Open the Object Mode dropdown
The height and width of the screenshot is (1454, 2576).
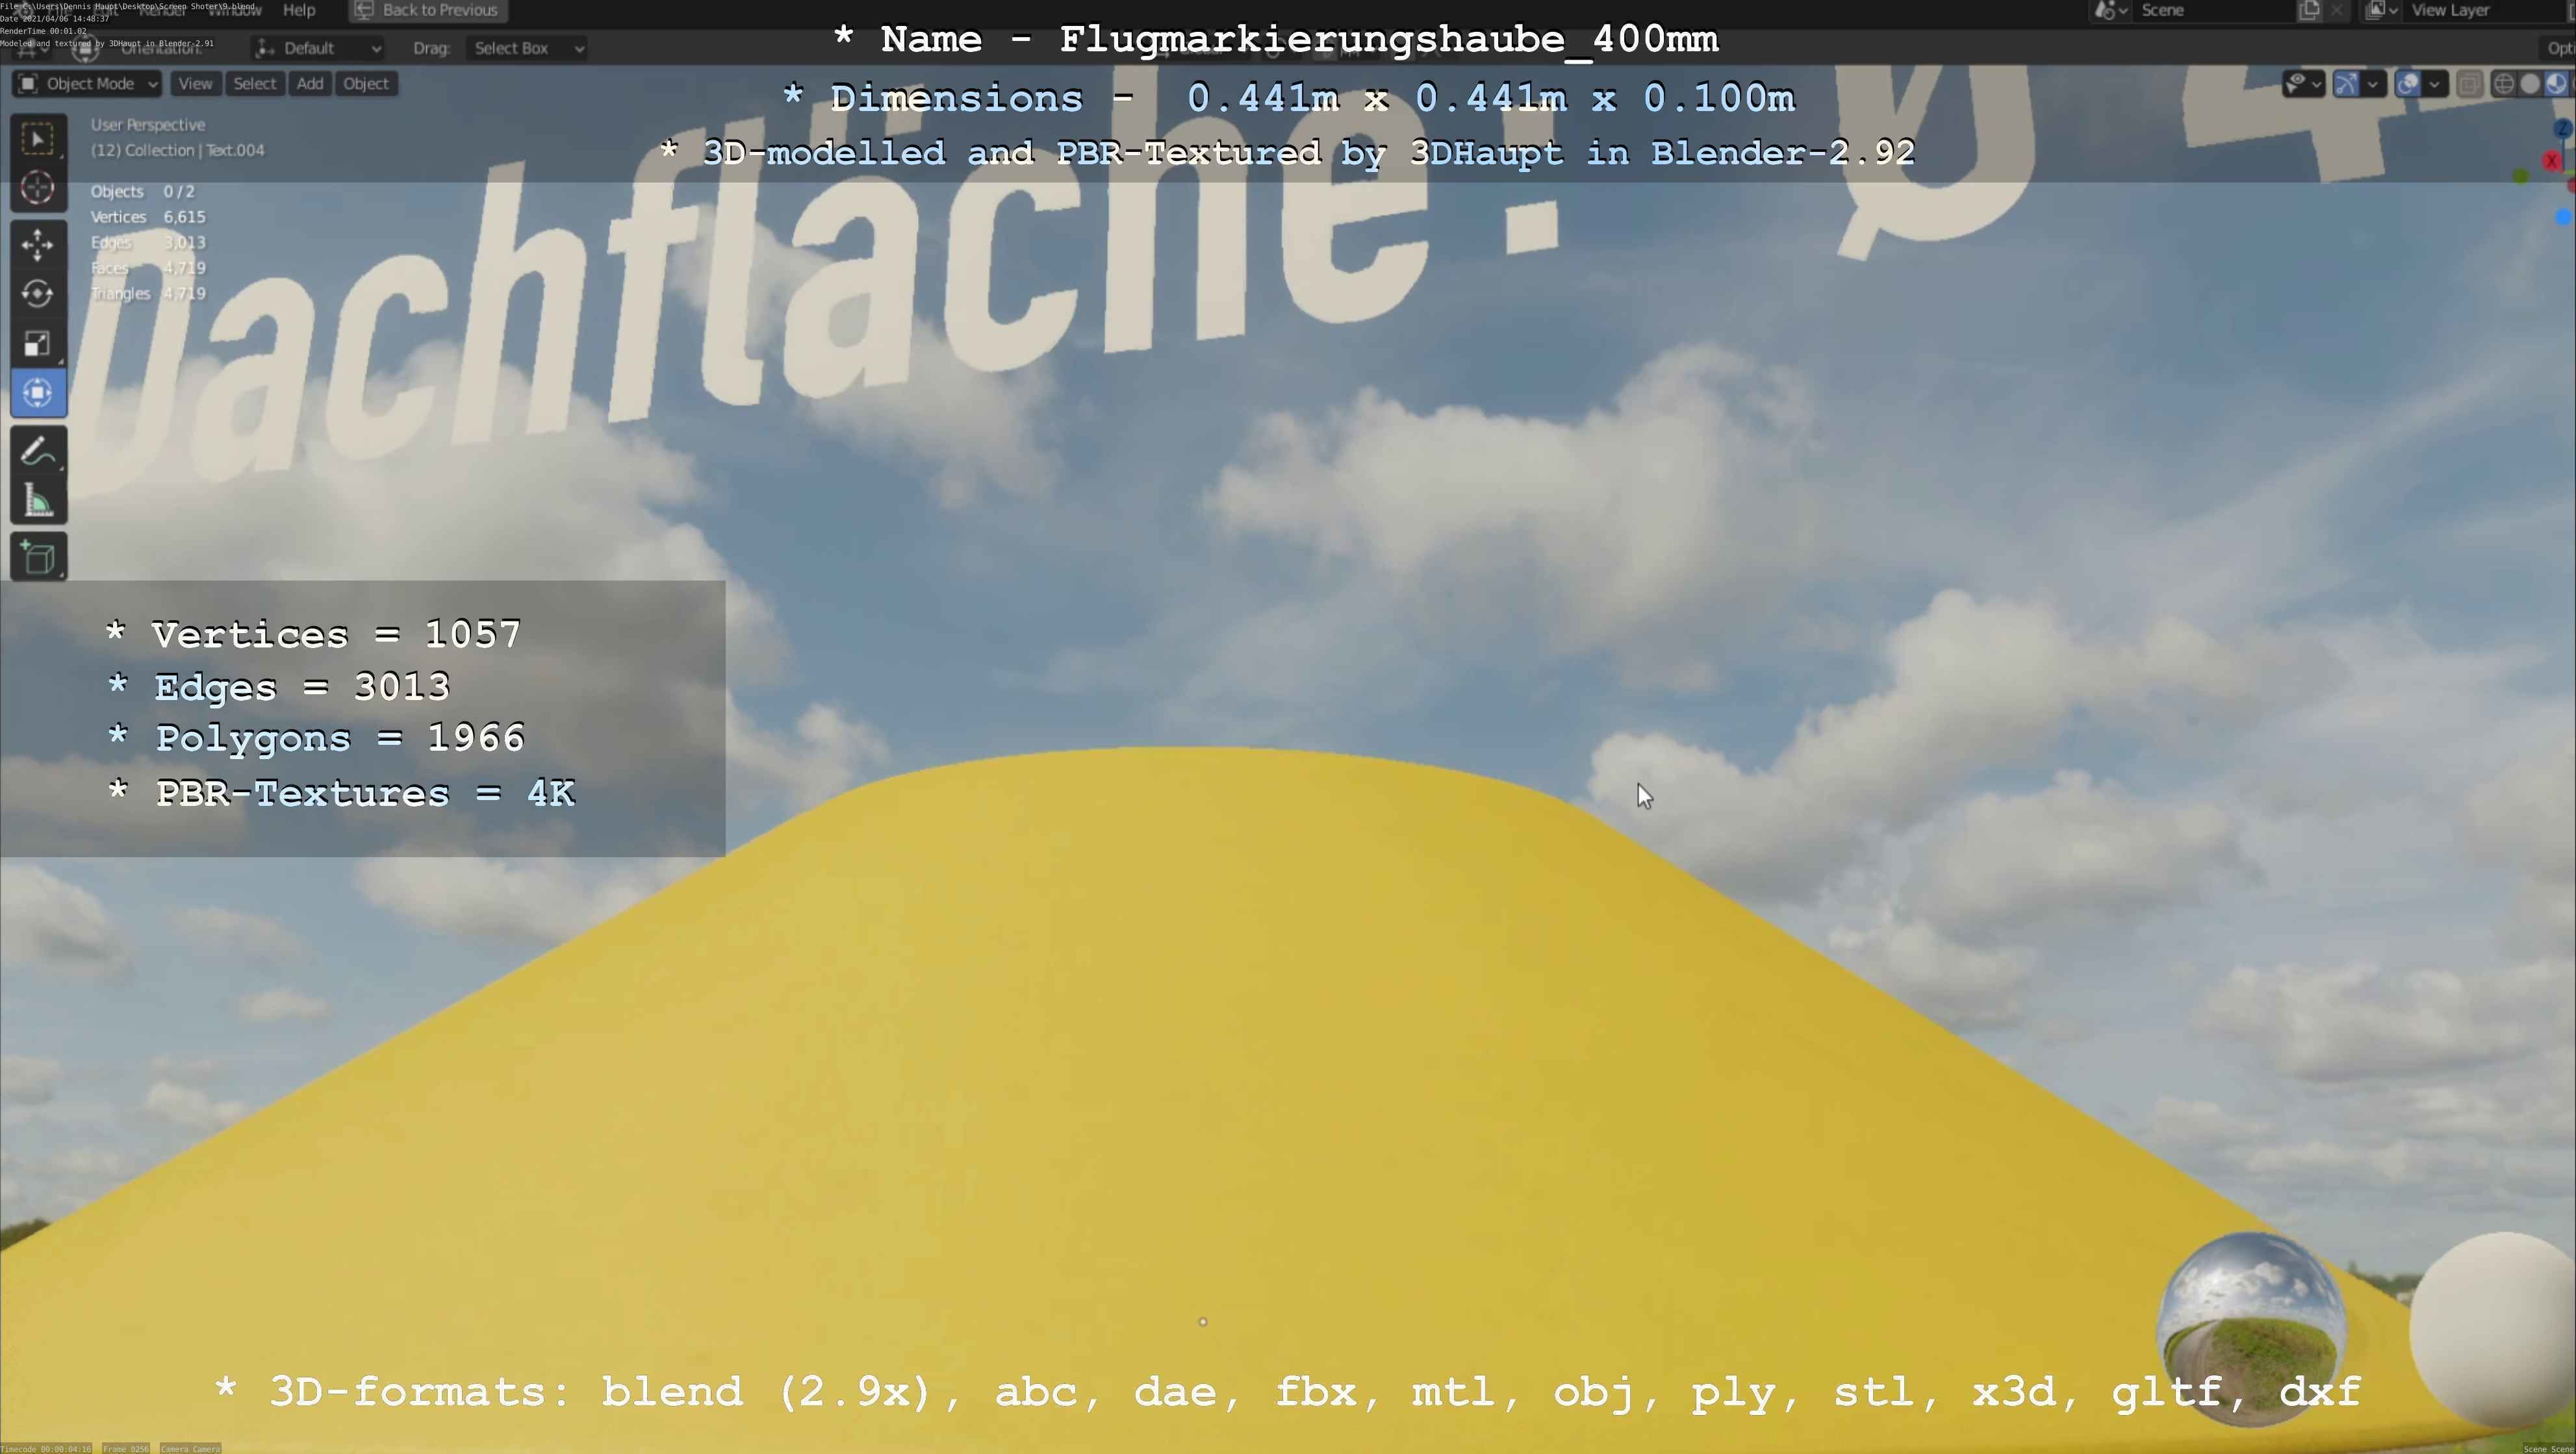coord(87,84)
